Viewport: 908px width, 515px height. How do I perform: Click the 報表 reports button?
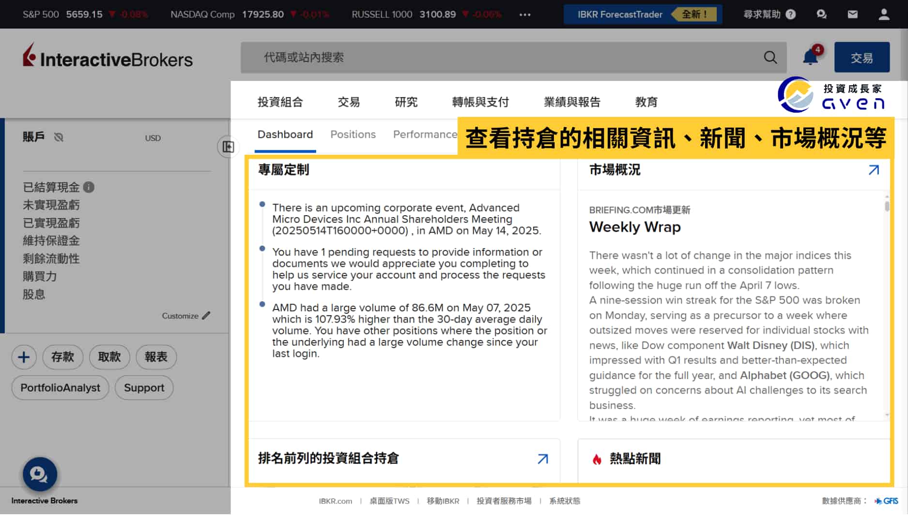tap(156, 357)
